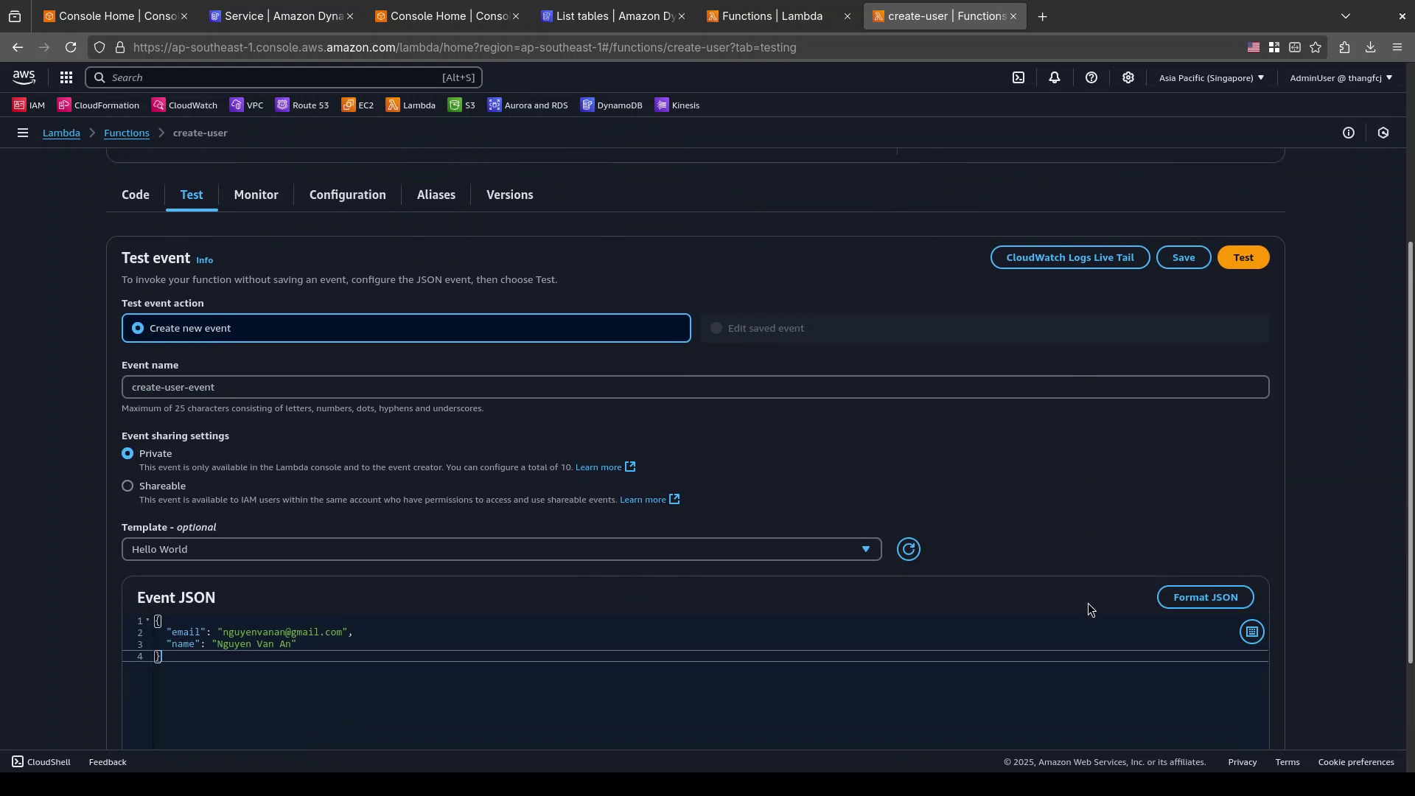Open the Asia Pacific (Singapore) region selector
Screen dimensions: 1415x796
pyautogui.click(x=1212, y=77)
